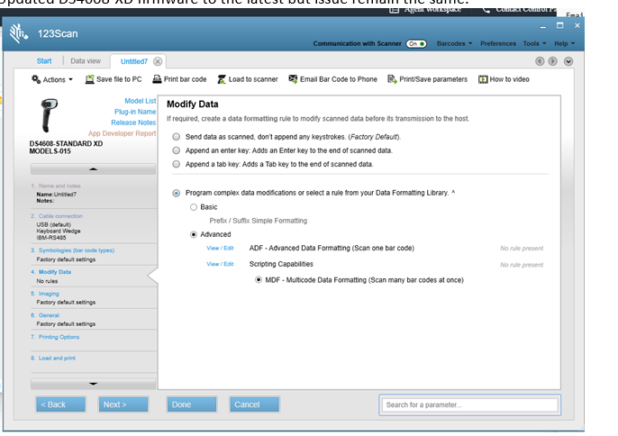The height and width of the screenshot is (436, 618).
Task: Select Send data as scanned option
Action: coord(177,137)
